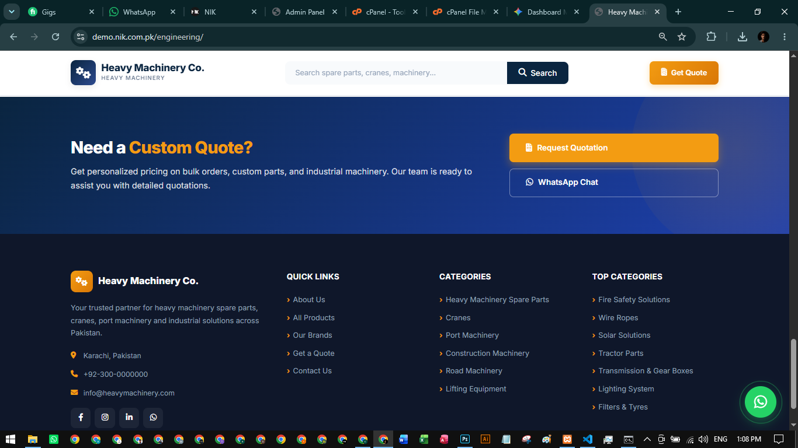Click the Search button
Screen dimensions: 798x448
[537, 73]
